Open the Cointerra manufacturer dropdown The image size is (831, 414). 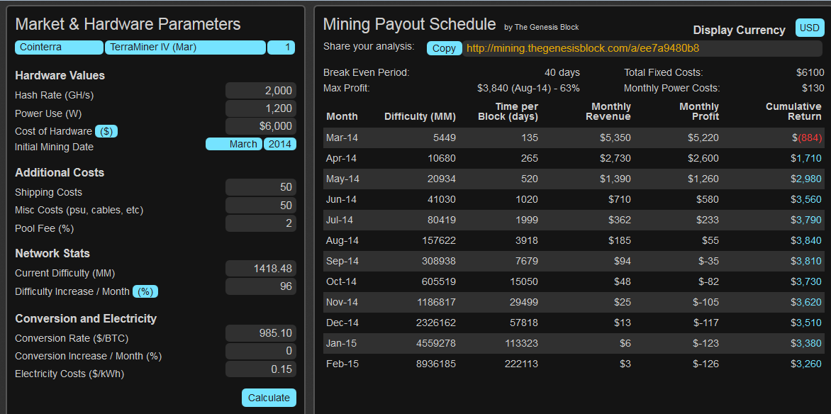tap(59, 47)
